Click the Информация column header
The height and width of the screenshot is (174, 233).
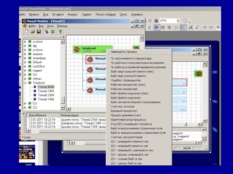pyautogui.click(x=82, y=115)
